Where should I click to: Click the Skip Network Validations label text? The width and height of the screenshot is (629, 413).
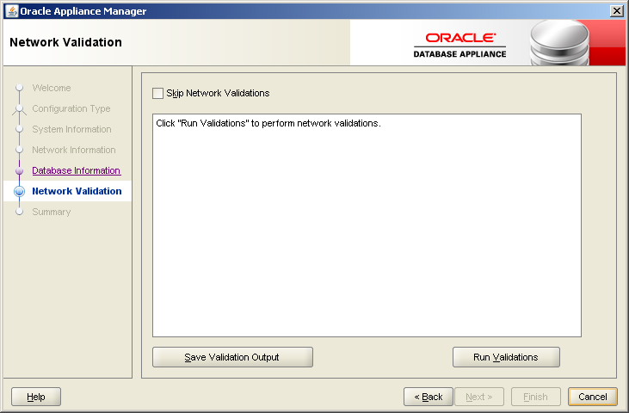[218, 93]
